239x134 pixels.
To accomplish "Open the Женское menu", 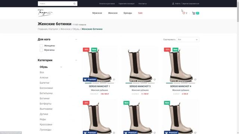I will (x=113, y=13).
